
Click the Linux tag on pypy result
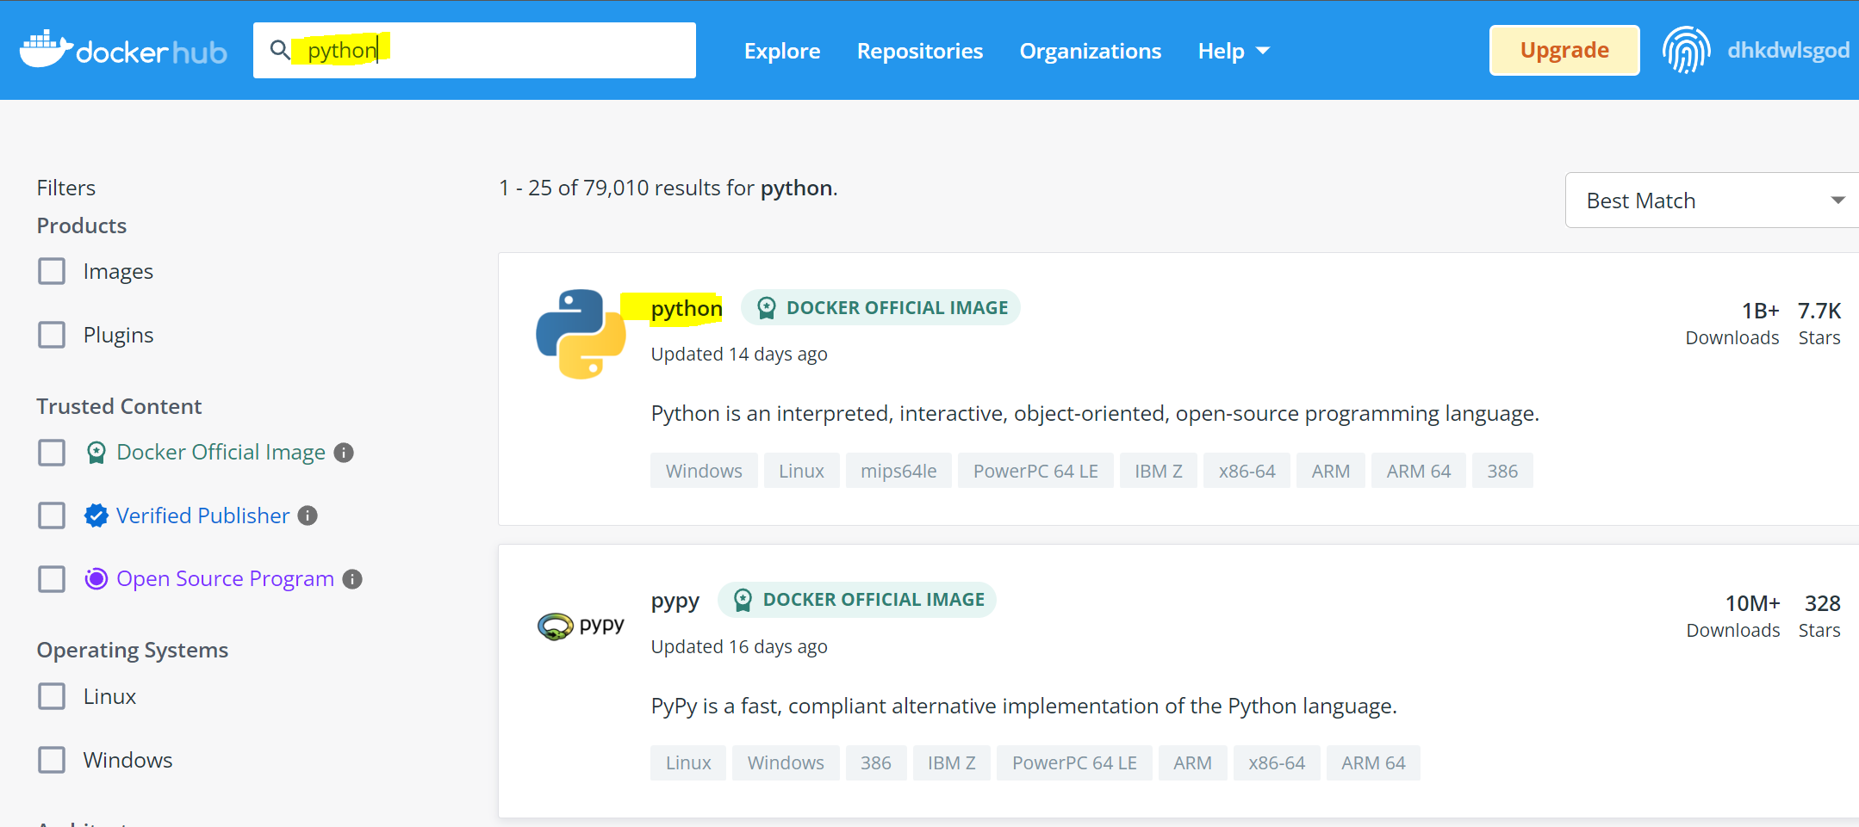[688, 762]
